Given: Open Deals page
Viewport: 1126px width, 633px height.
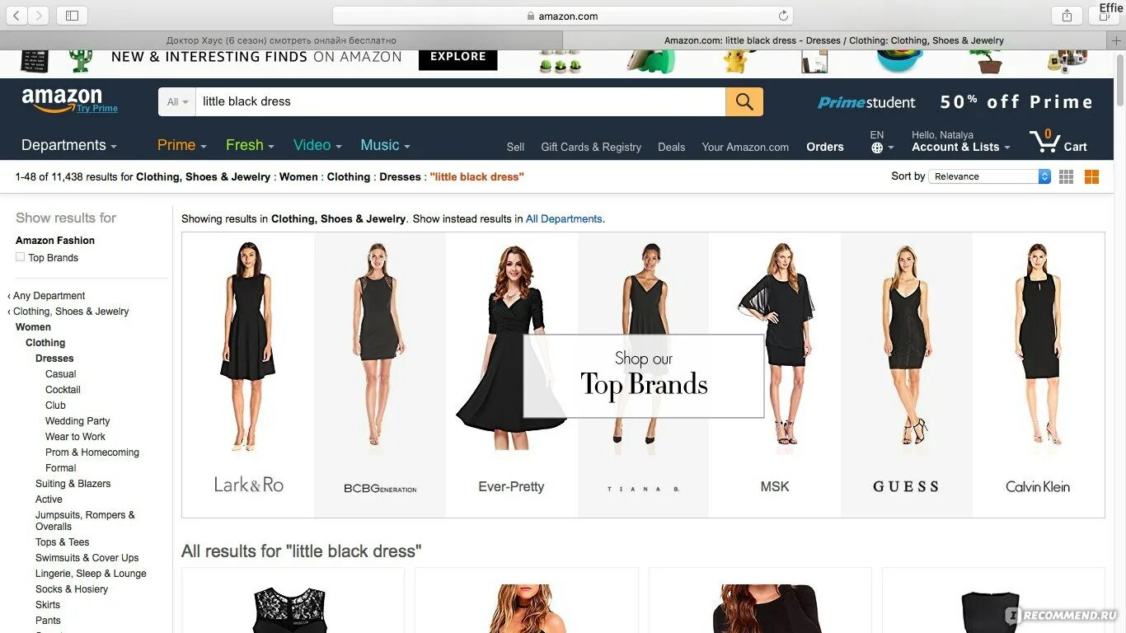Looking at the screenshot, I should coord(671,147).
